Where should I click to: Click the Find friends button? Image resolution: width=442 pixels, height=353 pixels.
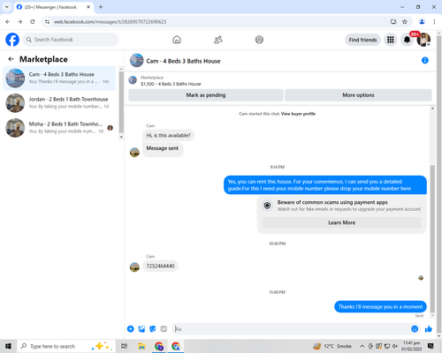pyautogui.click(x=362, y=40)
